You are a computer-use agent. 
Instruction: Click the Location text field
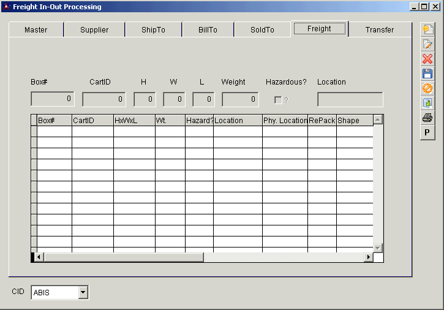pos(350,99)
